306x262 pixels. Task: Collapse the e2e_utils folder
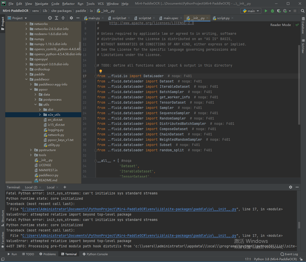(x=40, y=114)
